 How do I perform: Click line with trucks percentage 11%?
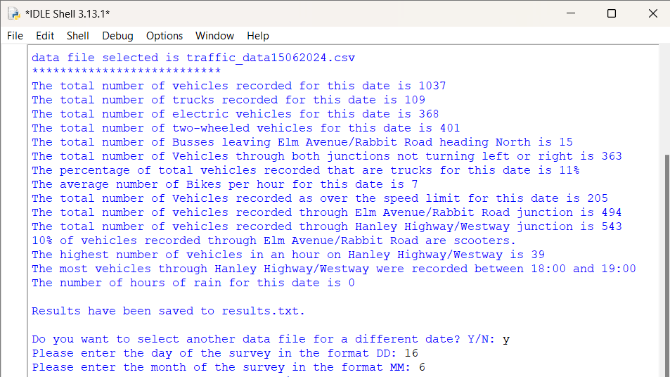point(306,170)
